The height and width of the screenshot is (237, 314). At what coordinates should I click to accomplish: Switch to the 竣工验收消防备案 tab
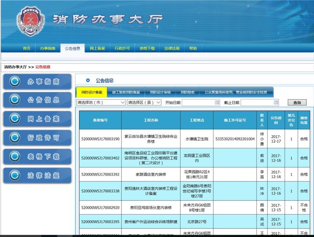[x=126, y=92]
